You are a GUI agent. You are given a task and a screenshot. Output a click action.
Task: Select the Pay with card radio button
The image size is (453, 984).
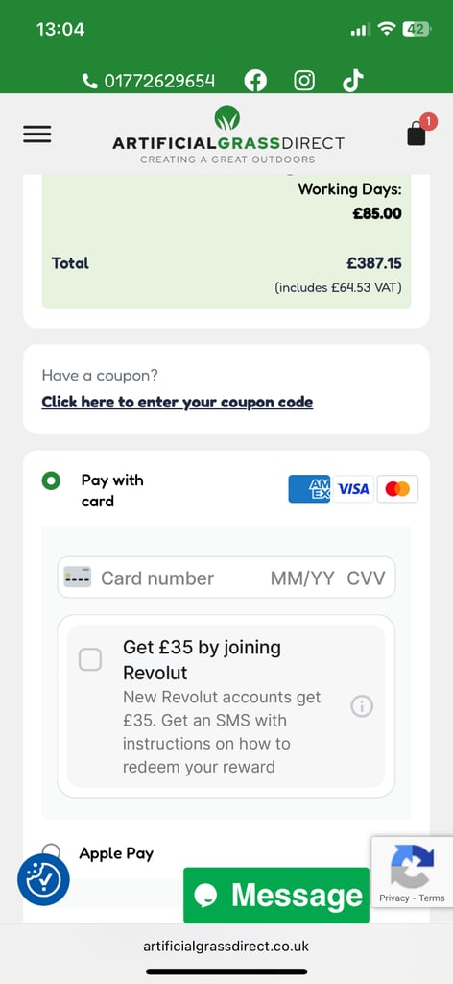[51, 480]
